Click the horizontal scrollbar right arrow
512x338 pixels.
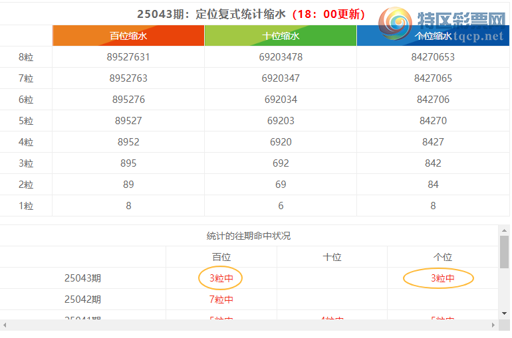point(493,325)
